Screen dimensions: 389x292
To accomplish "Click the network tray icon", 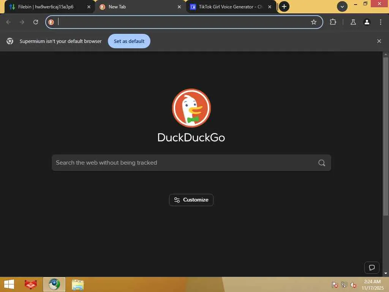I will click(x=344, y=284).
